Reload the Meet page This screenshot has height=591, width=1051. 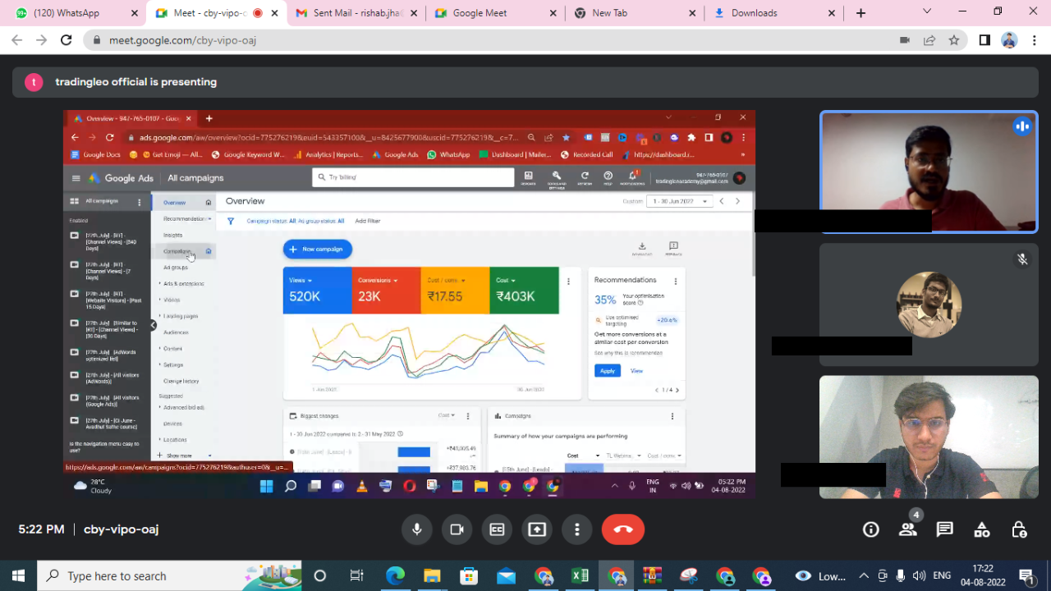[67, 40]
